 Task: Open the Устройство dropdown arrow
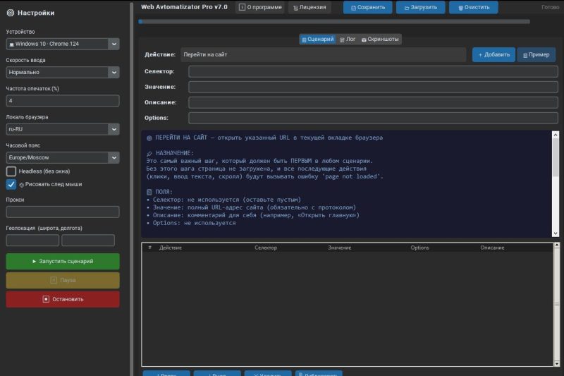click(x=114, y=44)
